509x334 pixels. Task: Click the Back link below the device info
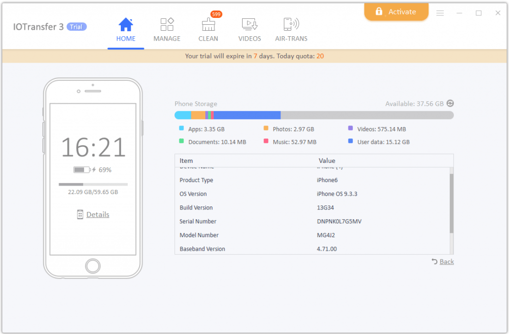tap(446, 262)
